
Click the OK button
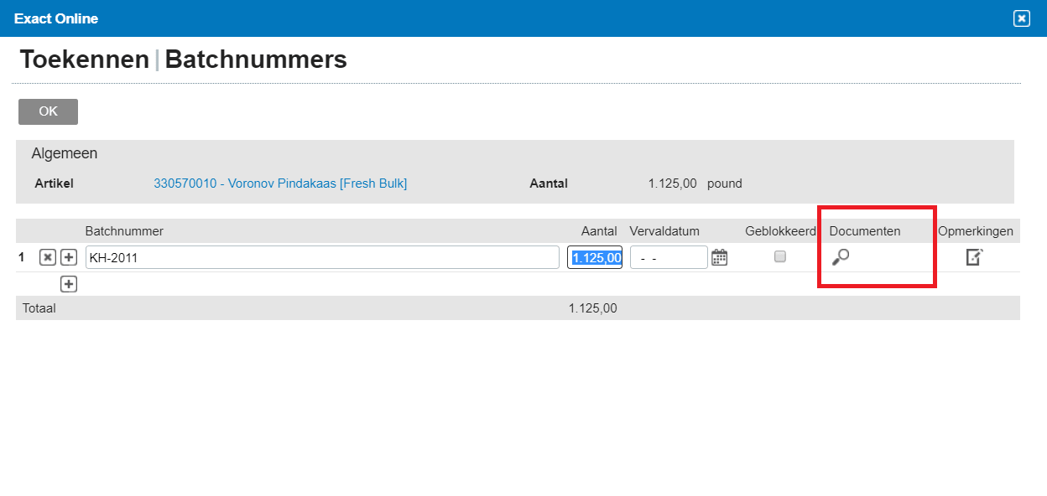pos(48,111)
